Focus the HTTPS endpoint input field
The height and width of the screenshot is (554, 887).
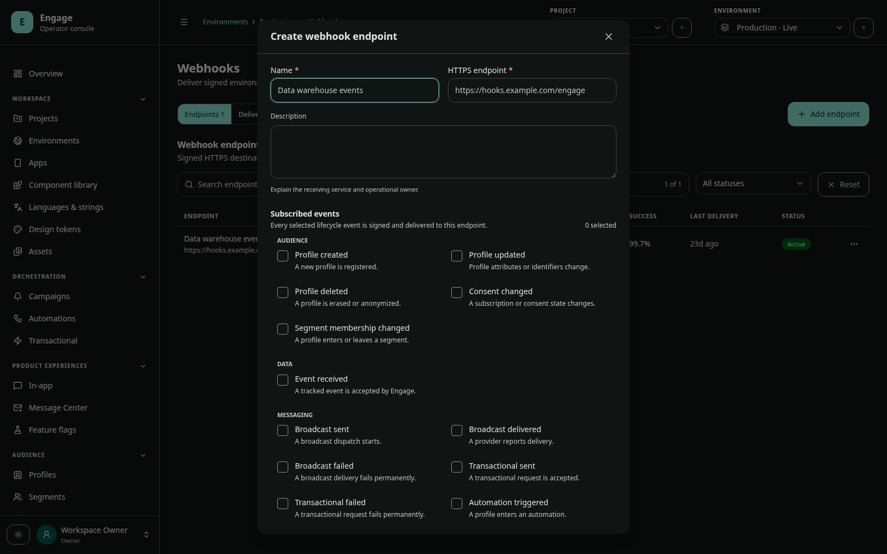pyautogui.click(x=532, y=90)
